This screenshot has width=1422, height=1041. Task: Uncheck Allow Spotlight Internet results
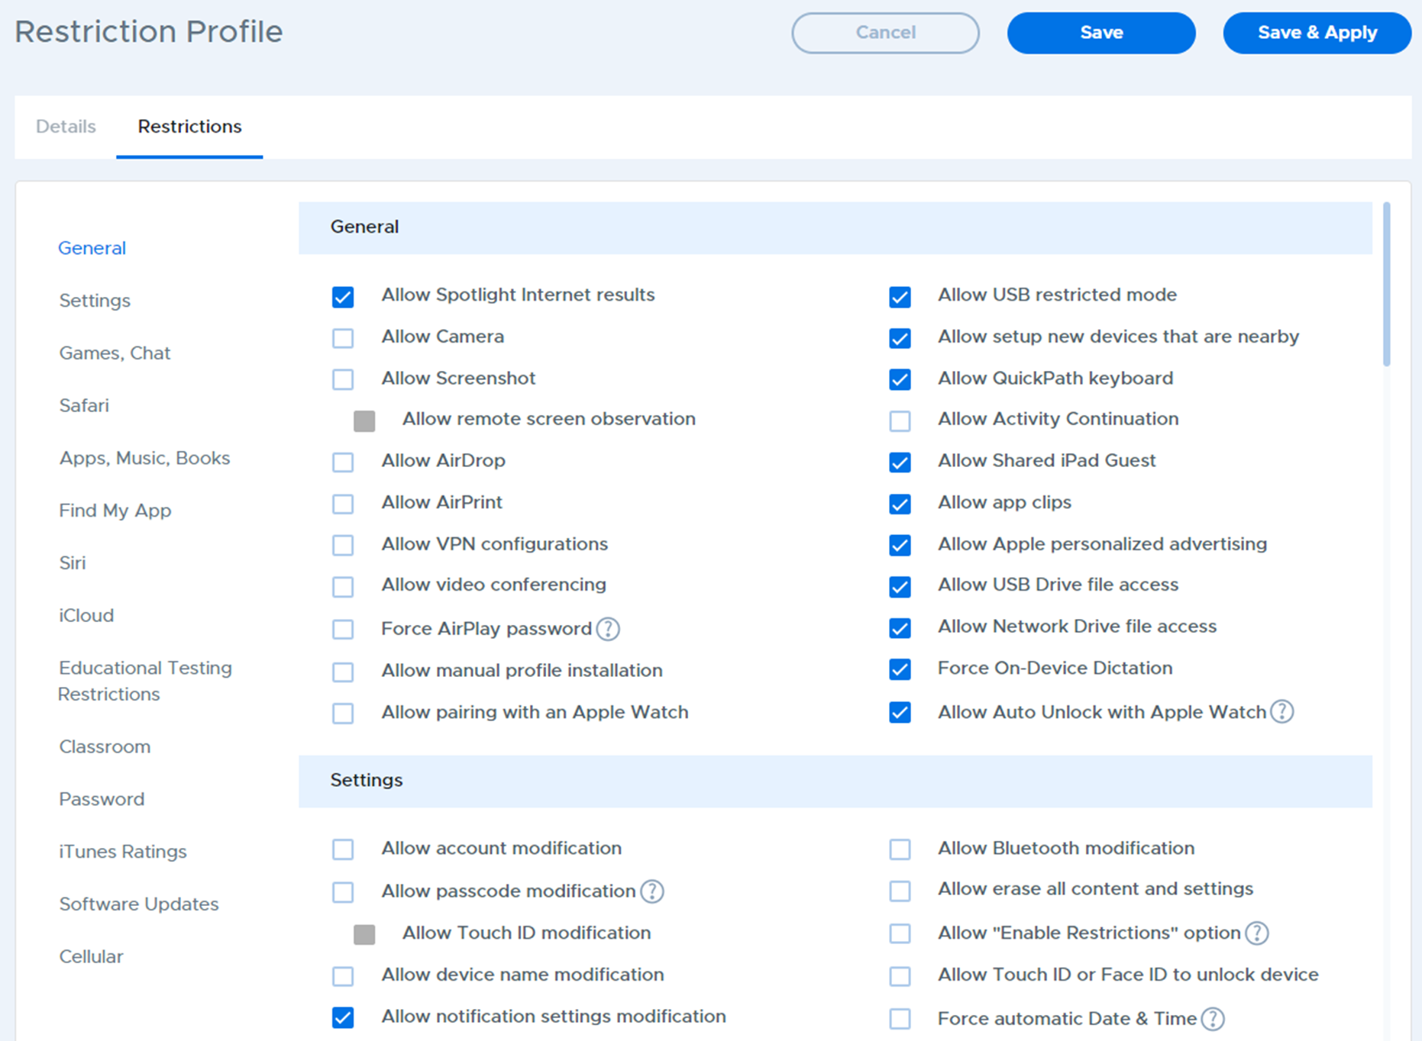click(x=343, y=296)
